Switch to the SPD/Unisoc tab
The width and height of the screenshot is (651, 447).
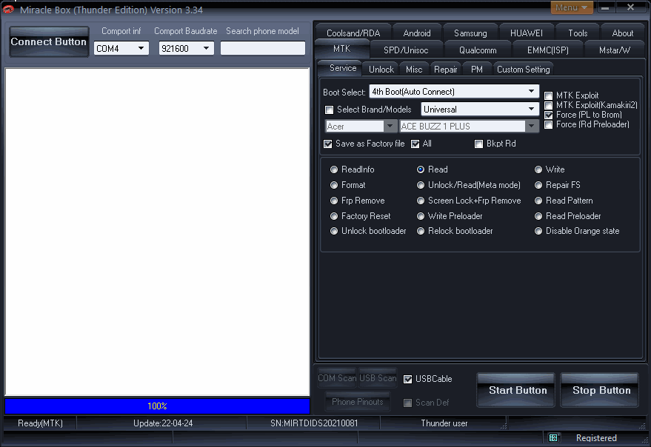406,50
